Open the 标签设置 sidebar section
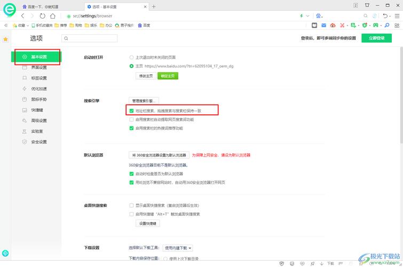This screenshot has height=267, width=403. pyautogui.click(x=36, y=78)
